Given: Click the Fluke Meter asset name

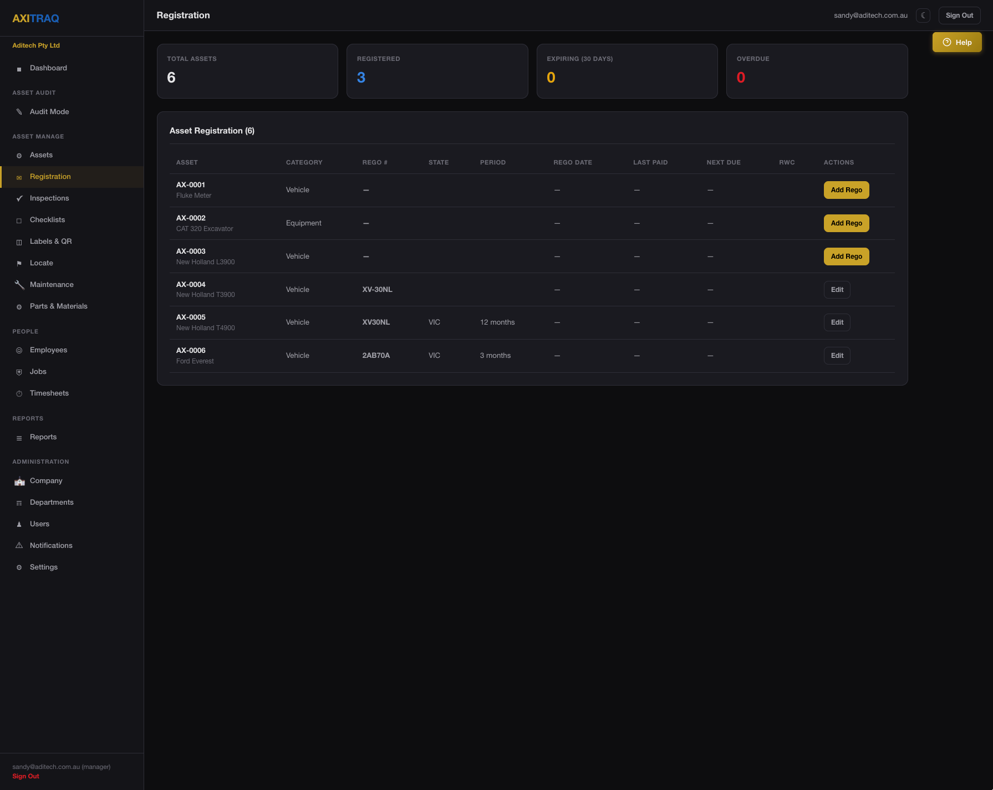Looking at the screenshot, I should click(x=193, y=196).
